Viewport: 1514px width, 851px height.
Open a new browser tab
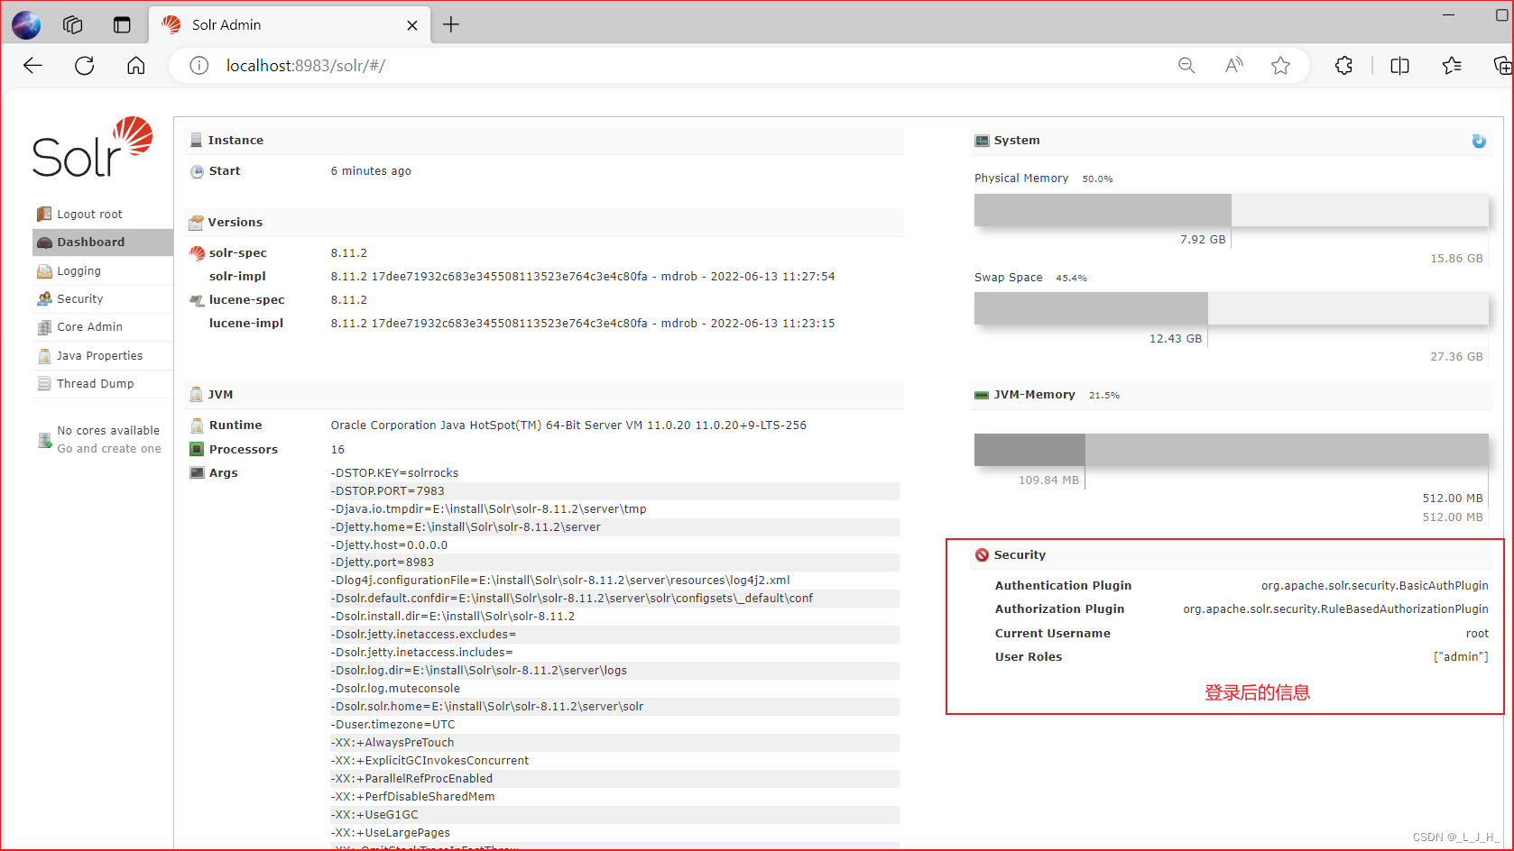pyautogui.click(x=451, y=25)
